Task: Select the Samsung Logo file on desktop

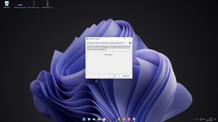Action: click(x=20, y=5)
